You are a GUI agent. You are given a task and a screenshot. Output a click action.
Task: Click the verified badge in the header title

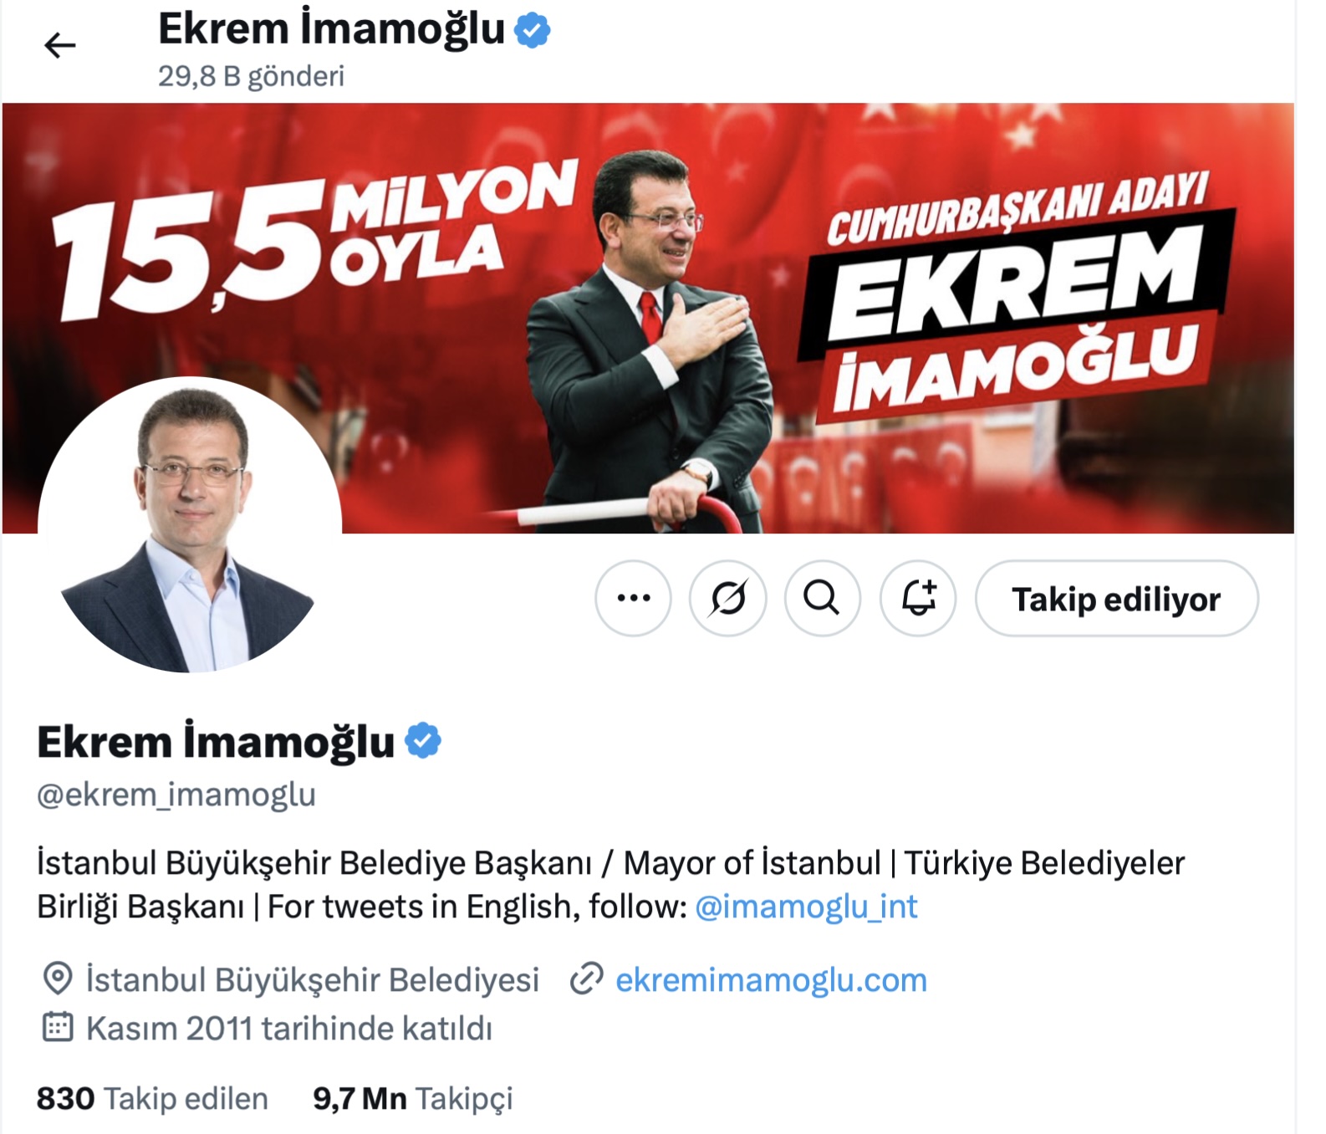click(x=533, y=30)
